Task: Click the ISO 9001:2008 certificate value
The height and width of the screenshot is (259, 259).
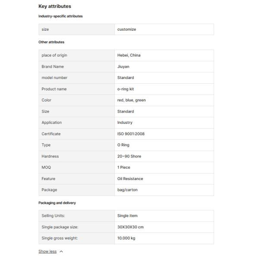Action: pyautogui.click(x=131, y=134)
